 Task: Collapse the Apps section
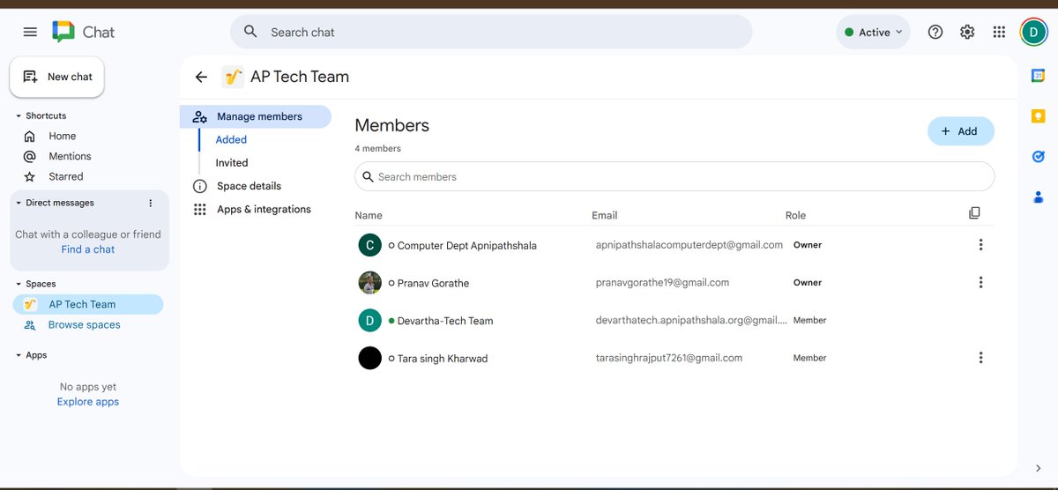[19, 355]
